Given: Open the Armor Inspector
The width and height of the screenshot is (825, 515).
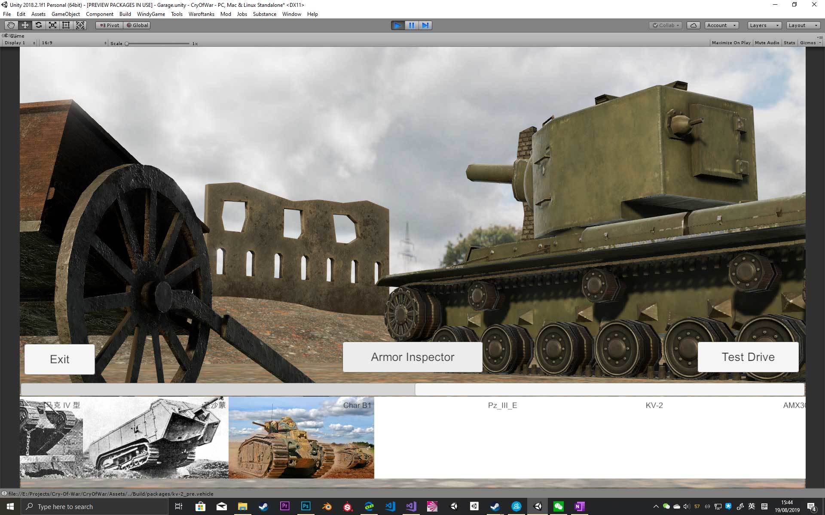Looking at the screenshot, I should (412, 357).
